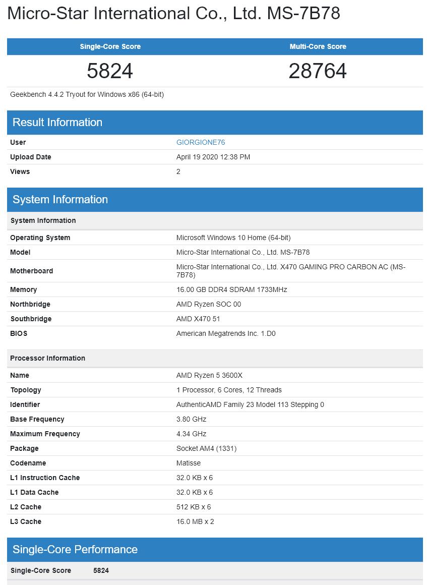Click the Result Information section header
The height and width of the screenshot is (585, 427).
click(x=57, y=123)
